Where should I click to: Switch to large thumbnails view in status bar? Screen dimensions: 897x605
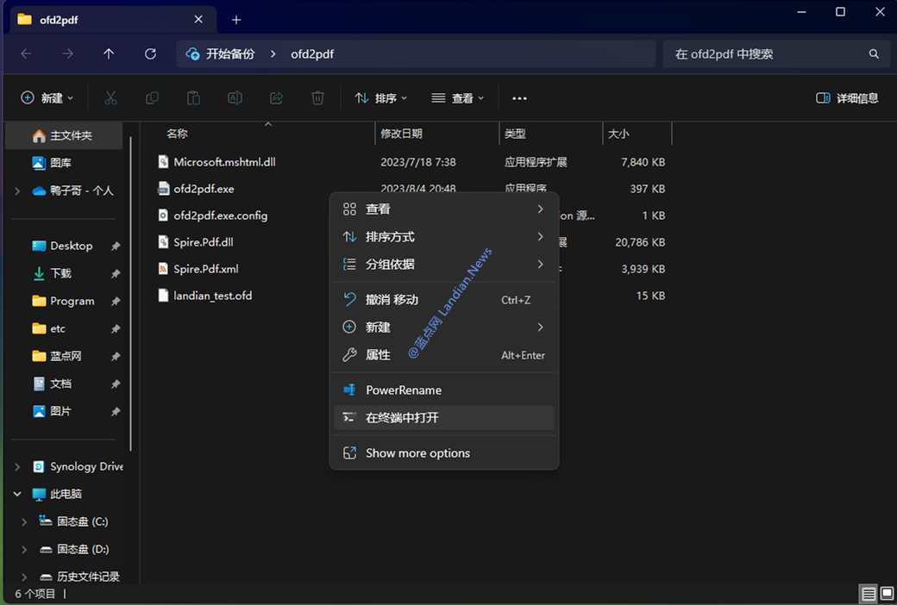click(x=887, y=593)
